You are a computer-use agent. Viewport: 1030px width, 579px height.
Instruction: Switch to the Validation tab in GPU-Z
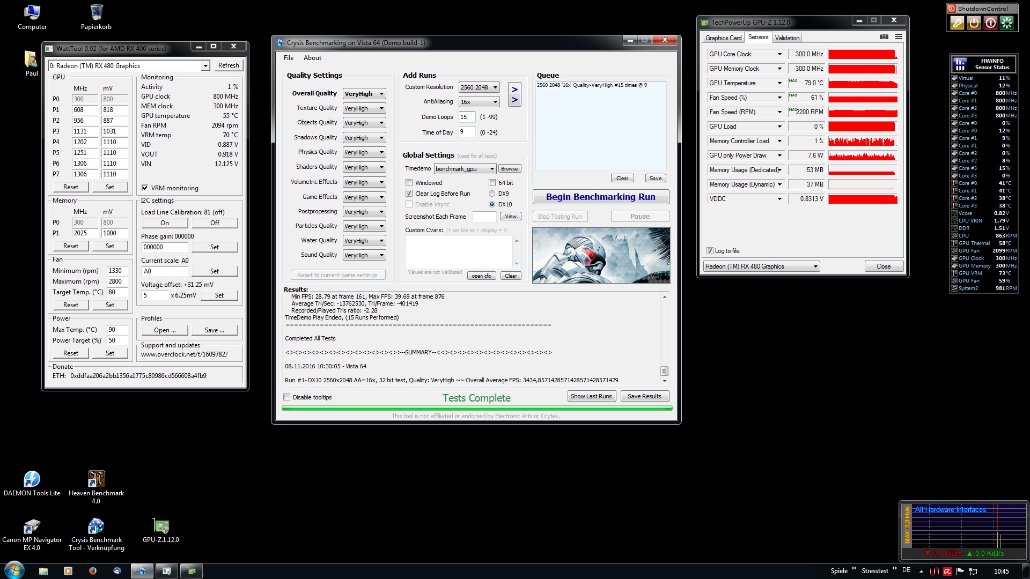pos(787,38)
